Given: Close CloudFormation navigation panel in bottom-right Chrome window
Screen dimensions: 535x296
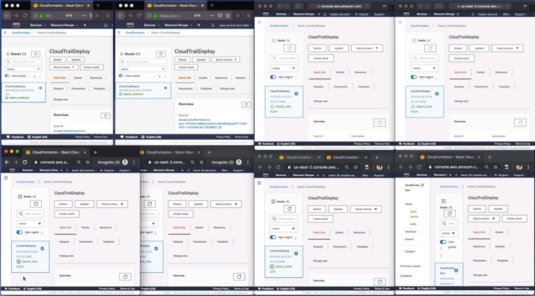Looking at the screenshot, I should 422,185.
